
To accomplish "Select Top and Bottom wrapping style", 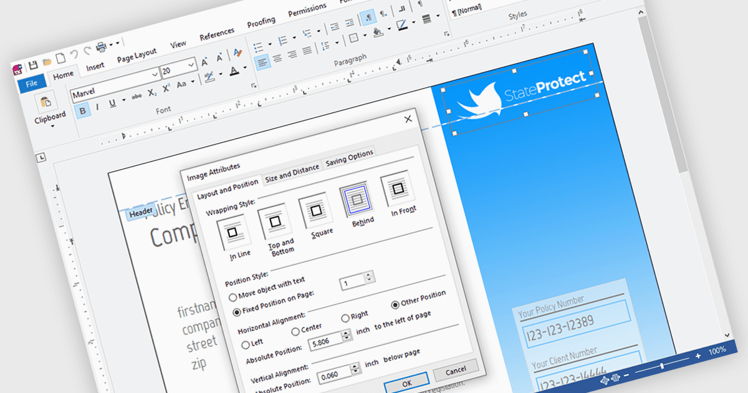I will coord(274,222).
